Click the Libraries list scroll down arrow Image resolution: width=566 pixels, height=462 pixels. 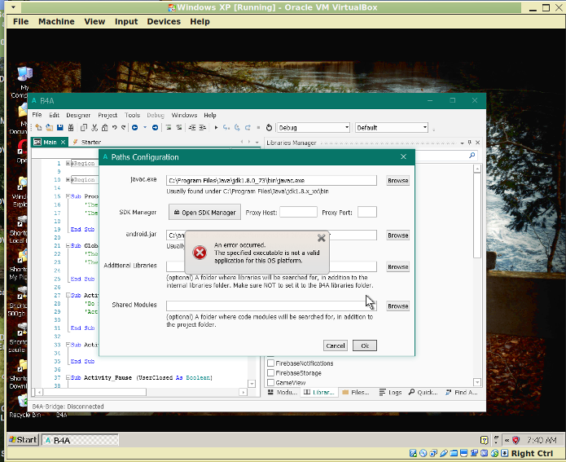click(477, 382)
